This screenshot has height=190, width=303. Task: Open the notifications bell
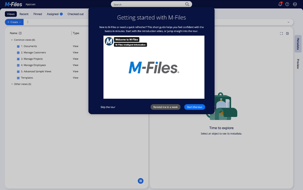[x=280, y=4]
